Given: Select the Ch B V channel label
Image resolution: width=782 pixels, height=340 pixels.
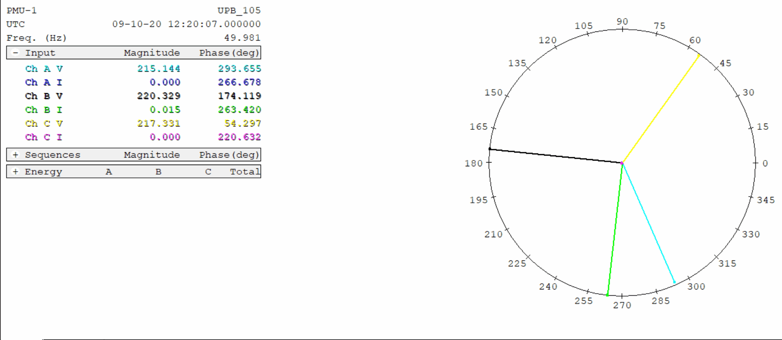Looking at the screenshot, I should point(44,96).
